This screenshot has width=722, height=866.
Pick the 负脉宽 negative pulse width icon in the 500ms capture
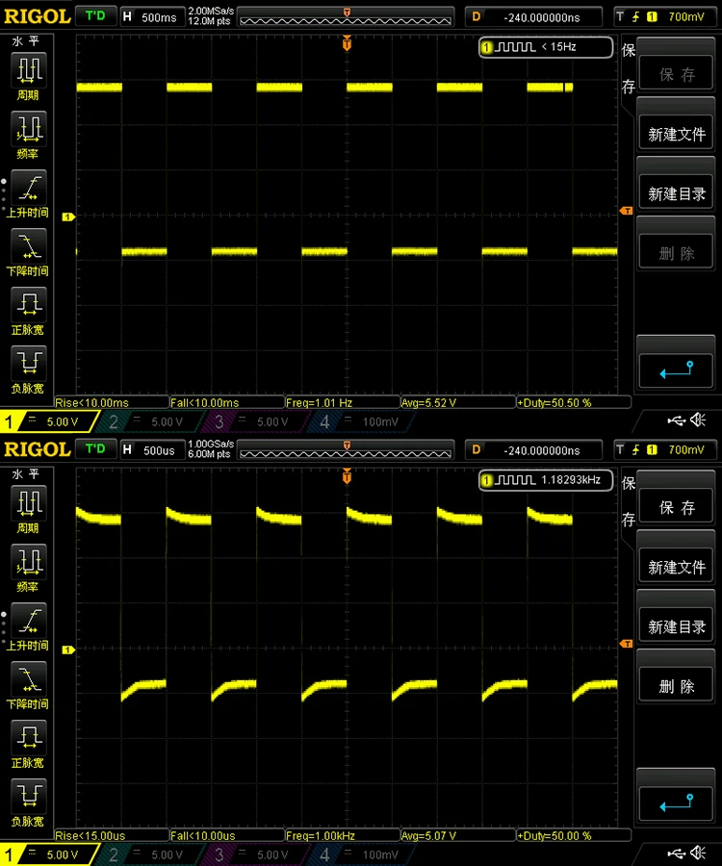[29, 363]
